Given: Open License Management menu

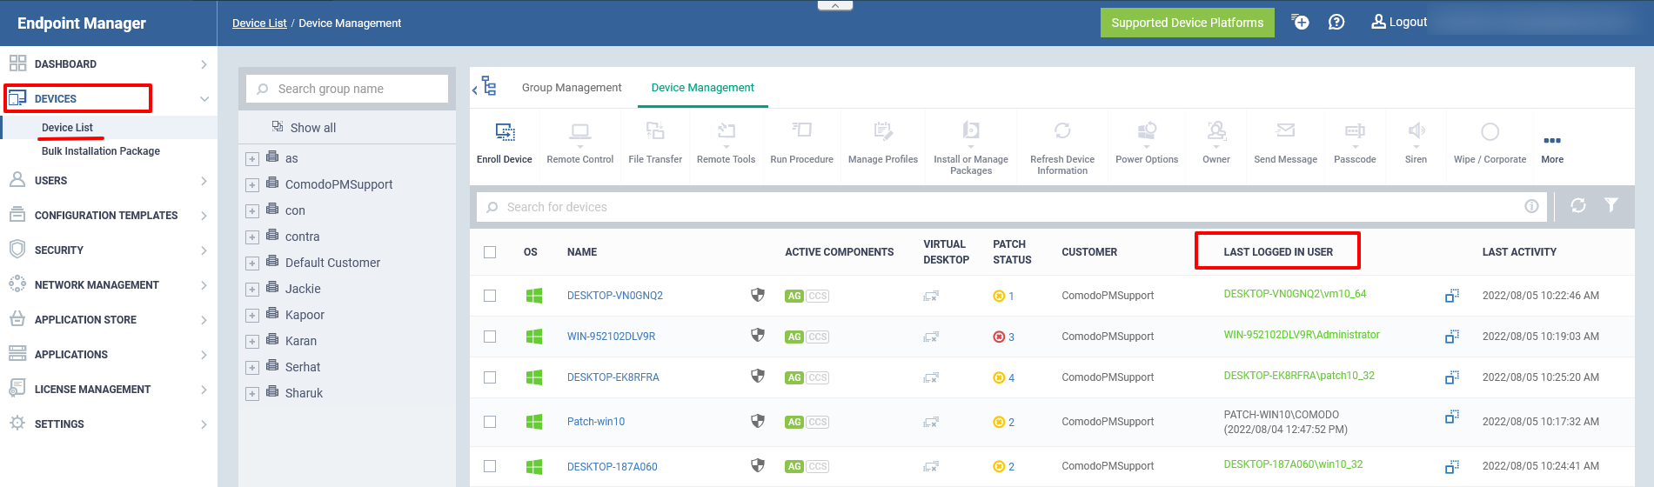Looking at the screenshot, I should coord(108,390).
